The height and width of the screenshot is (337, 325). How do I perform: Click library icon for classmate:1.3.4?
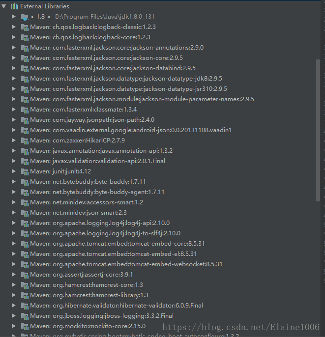(x=25, y=110)
